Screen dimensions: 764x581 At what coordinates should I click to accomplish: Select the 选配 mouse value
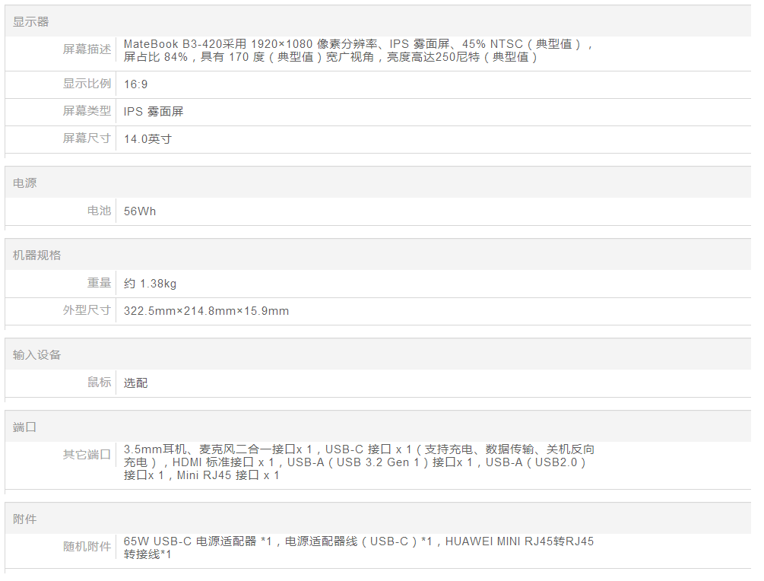(x=135, y=383)
